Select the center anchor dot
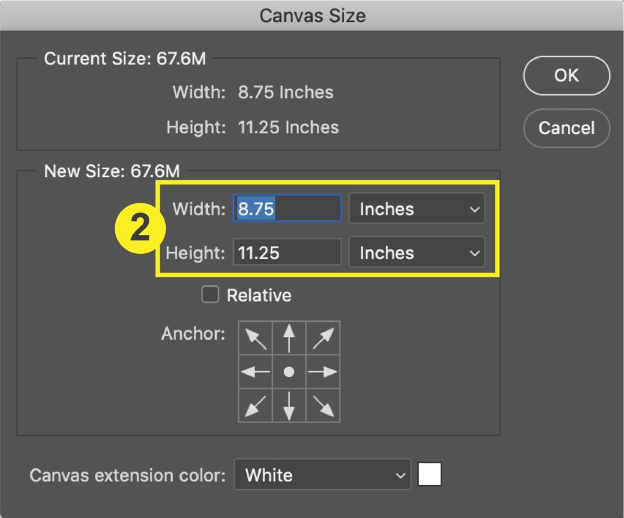 click(289, 372)
